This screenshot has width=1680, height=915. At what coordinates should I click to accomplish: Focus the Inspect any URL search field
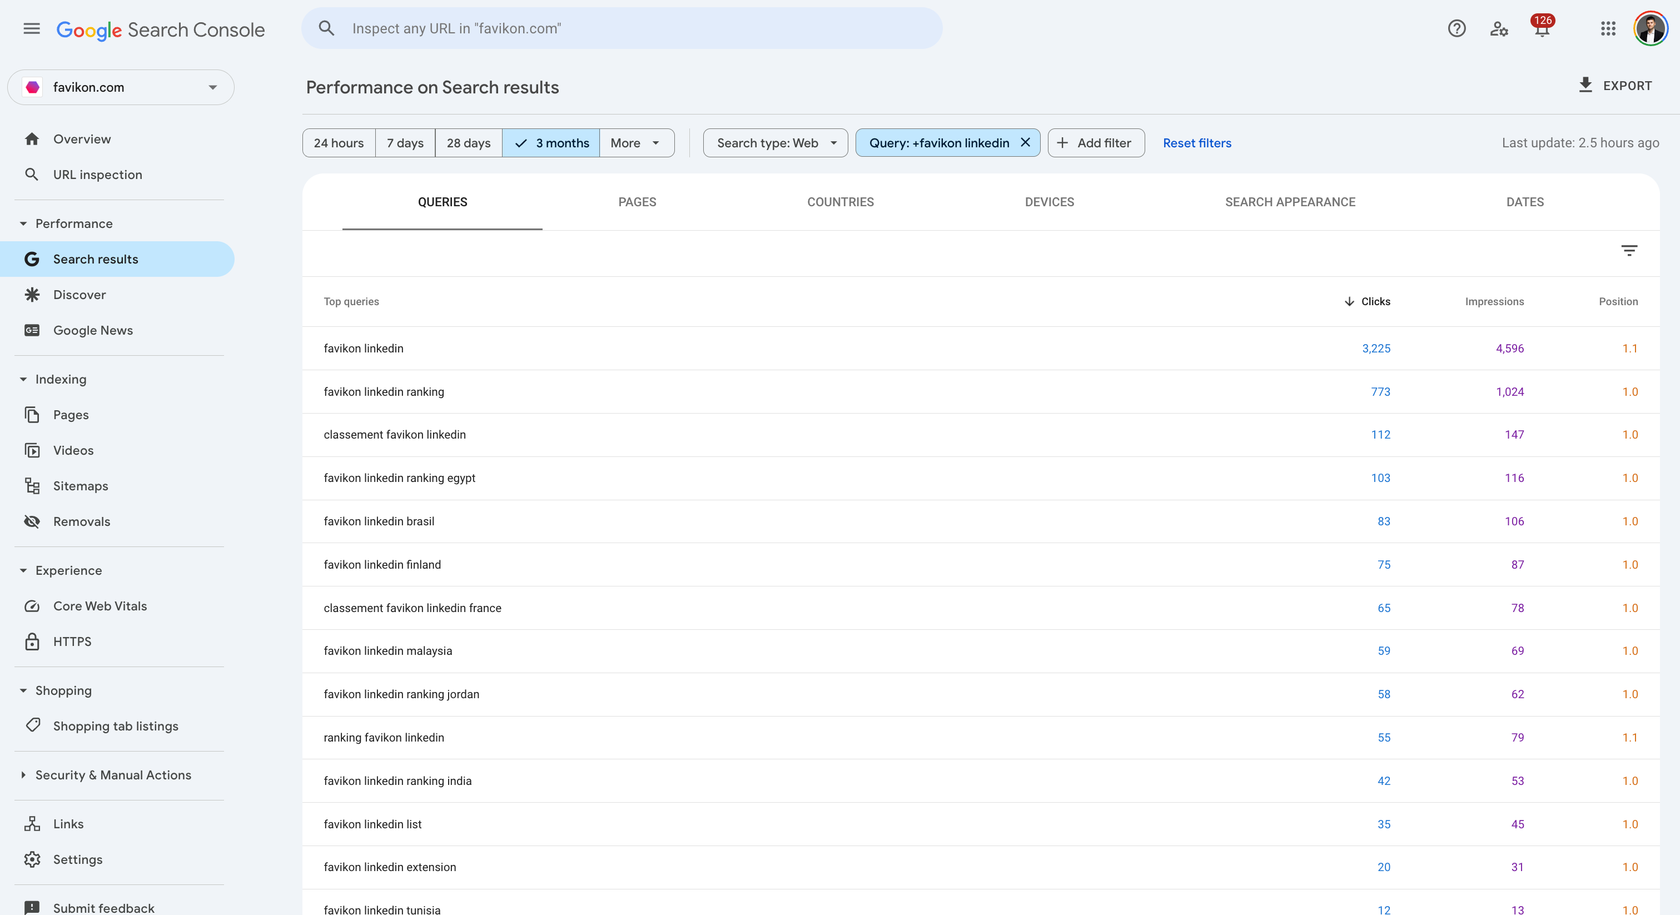coord(622,28)
